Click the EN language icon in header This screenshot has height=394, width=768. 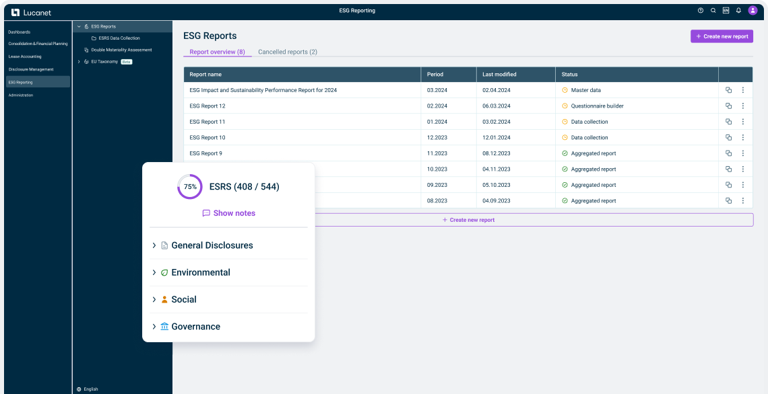coord(726,11)
